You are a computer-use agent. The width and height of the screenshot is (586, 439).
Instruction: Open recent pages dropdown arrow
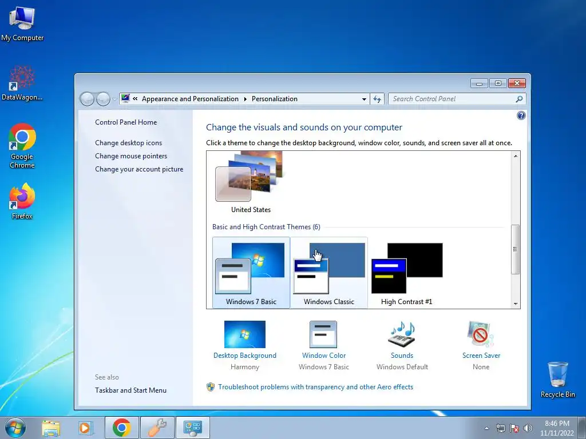click(x=114, y=99)
